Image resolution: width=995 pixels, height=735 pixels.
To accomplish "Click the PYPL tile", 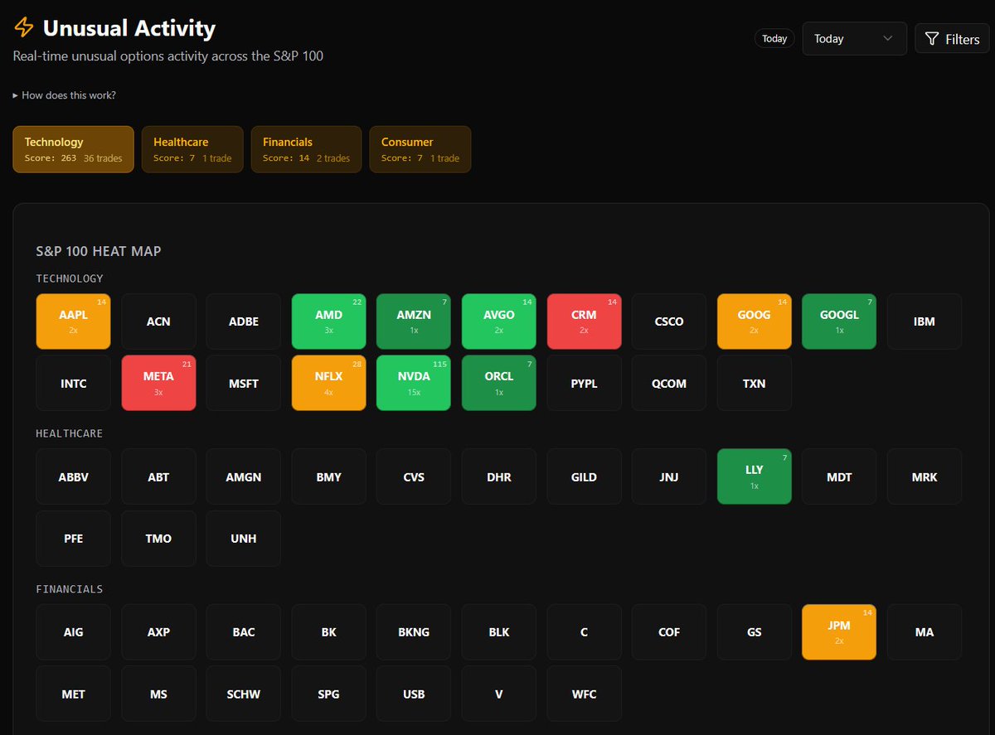I will pyautogui.click(x=584, y=383).
